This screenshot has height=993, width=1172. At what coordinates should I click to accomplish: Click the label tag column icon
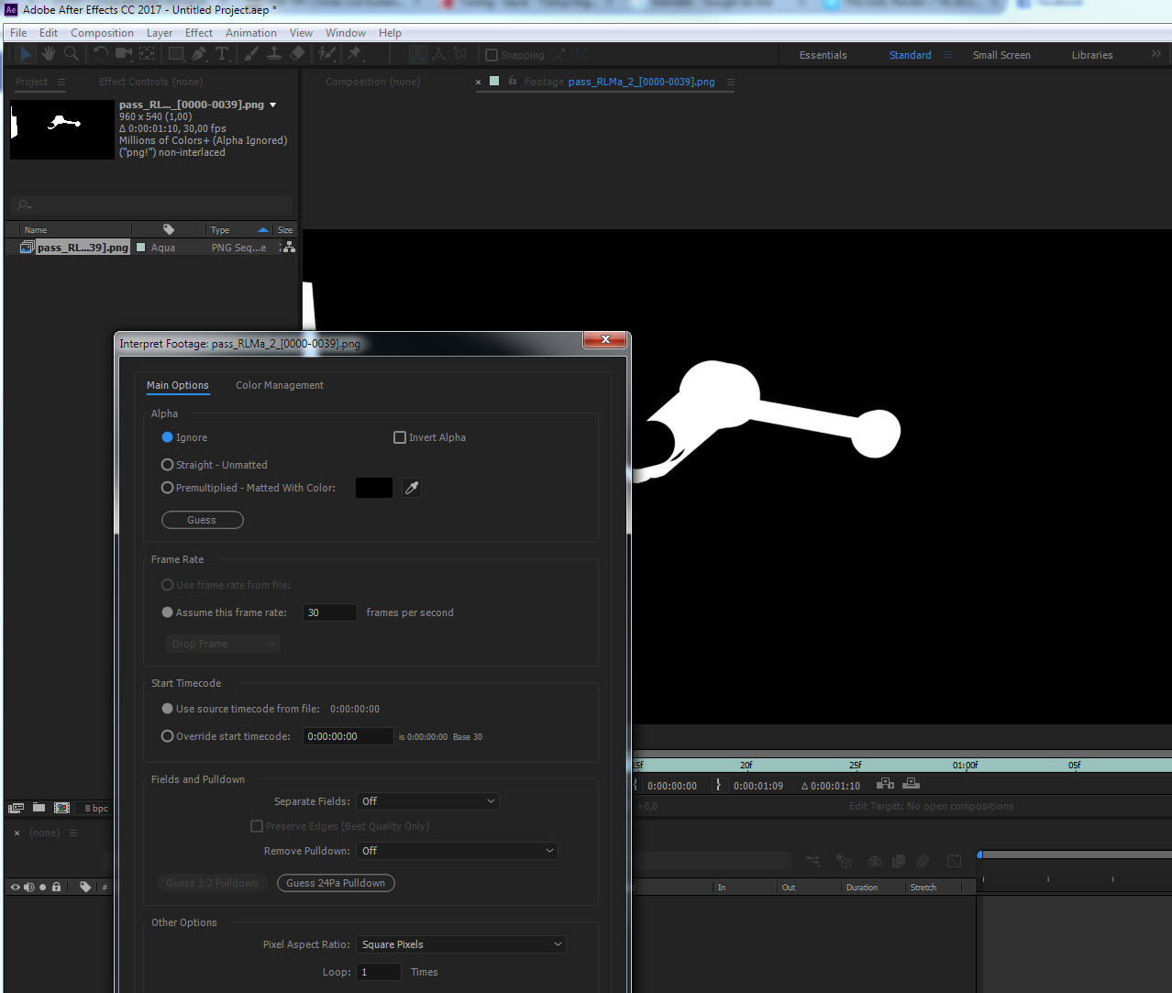point(169,229)
